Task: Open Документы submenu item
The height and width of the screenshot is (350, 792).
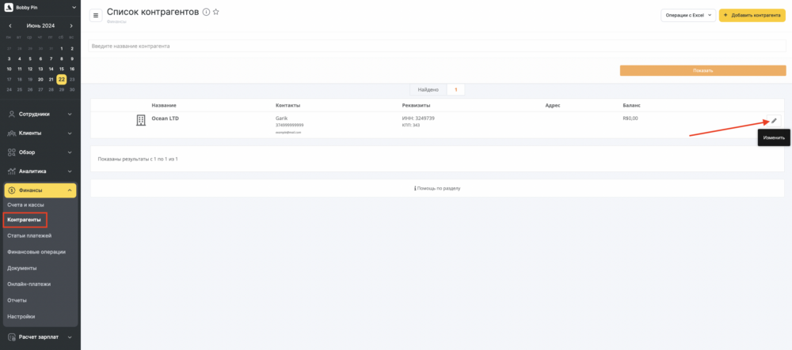Action: [22, 268]
